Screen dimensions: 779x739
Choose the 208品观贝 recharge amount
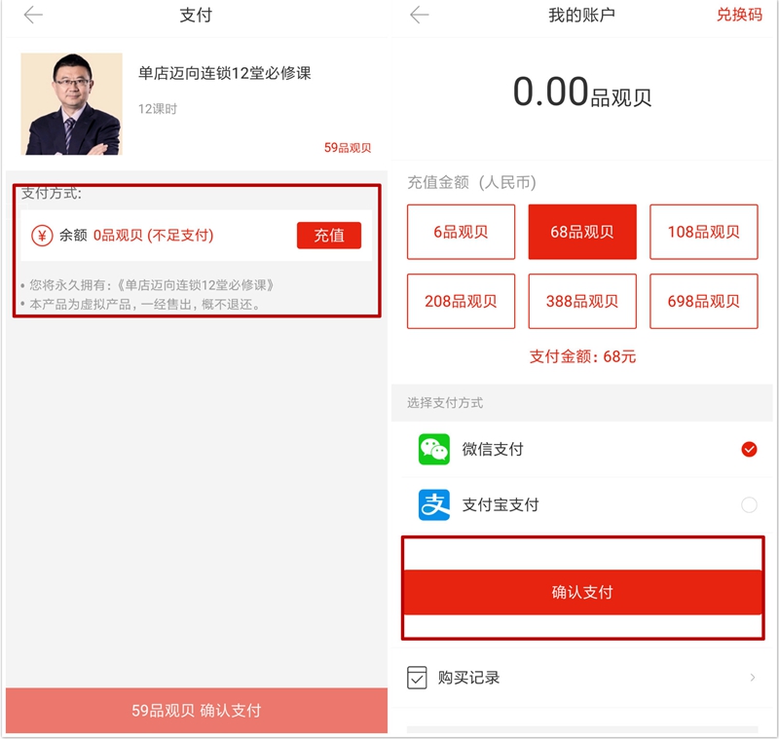point(461,302)
